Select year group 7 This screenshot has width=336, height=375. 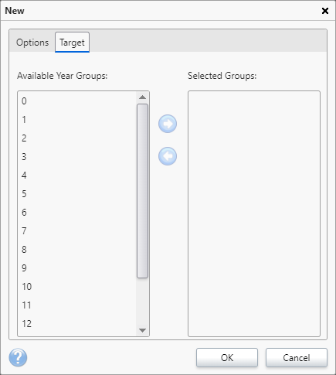pyautogui.click(x=76, y=231)
